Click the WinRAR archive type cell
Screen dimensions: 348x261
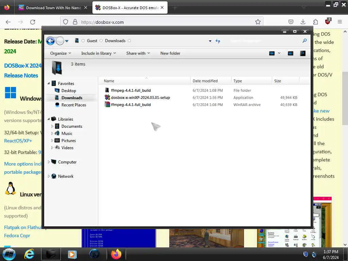tap(247, 105)
